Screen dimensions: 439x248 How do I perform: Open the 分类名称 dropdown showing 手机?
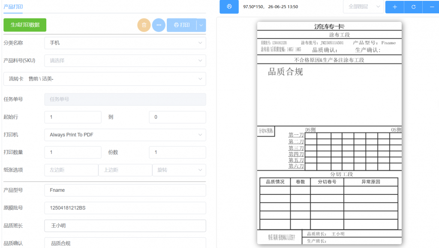pos(125,43)
